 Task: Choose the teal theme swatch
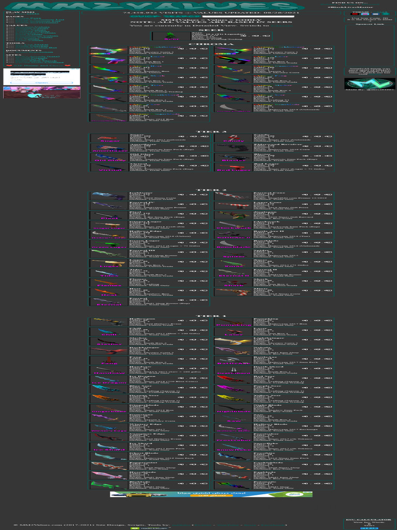click(x=386, y=14)
